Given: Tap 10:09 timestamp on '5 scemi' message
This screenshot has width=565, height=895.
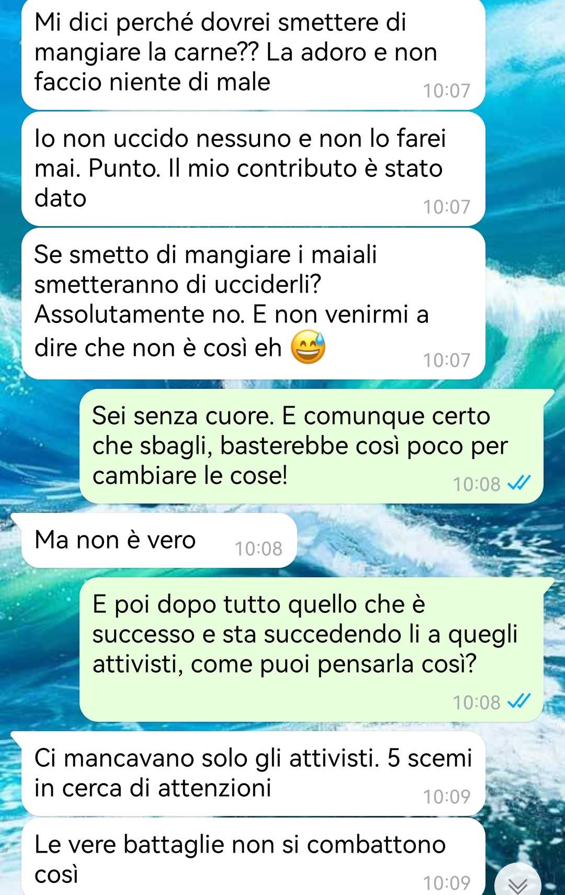Looking at the screenshot, I should coord(447,797).
